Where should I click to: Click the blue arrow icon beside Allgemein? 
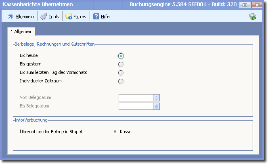pyautogui.click(x=10, y=17)
